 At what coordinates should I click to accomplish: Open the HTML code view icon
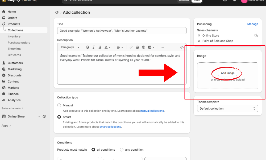pyautogui.click(x=182, y=47)
